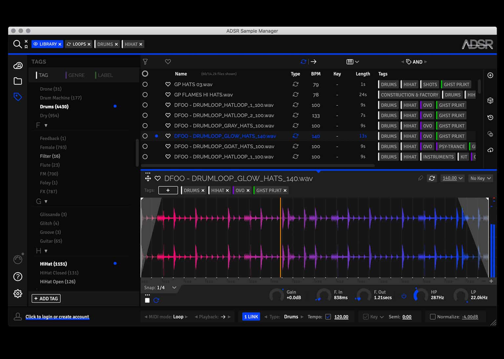
Task: Open the Snap 1/4 dropdown
Action: [x=160, y=288]
